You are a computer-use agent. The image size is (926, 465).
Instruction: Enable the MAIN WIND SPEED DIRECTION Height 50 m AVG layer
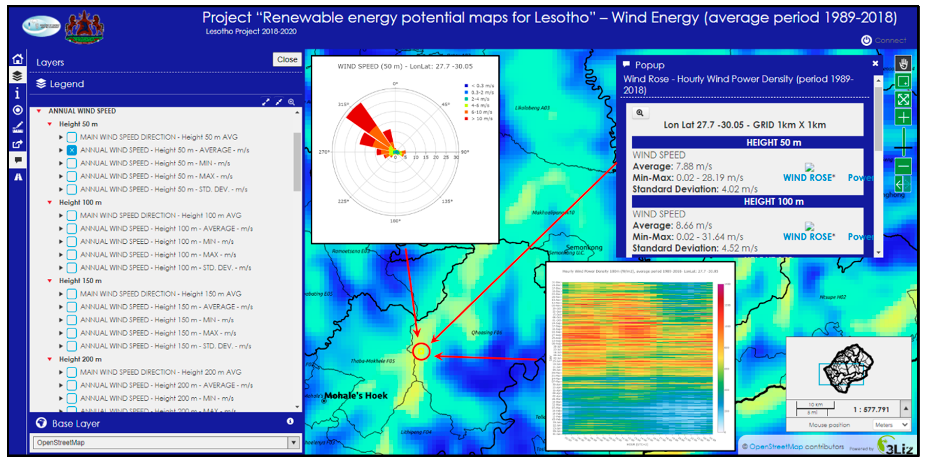72,137
